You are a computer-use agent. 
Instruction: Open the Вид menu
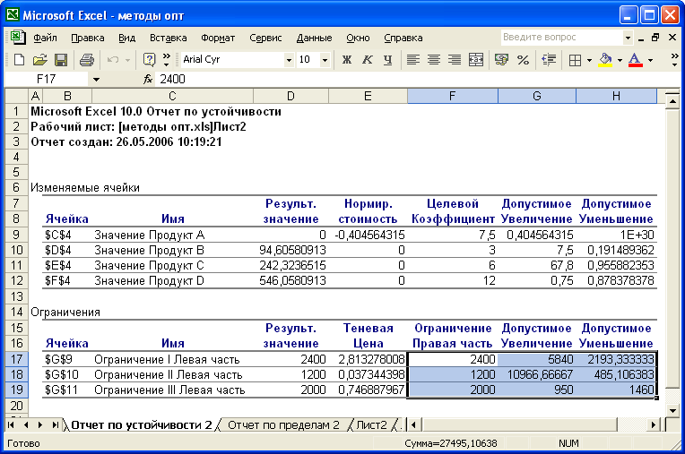[126, 38]
